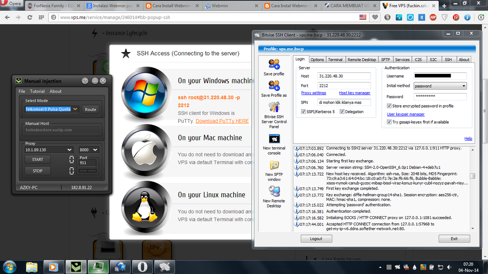Toggle SSPI/Kerberos 5 checkbox

coord(303,112)
